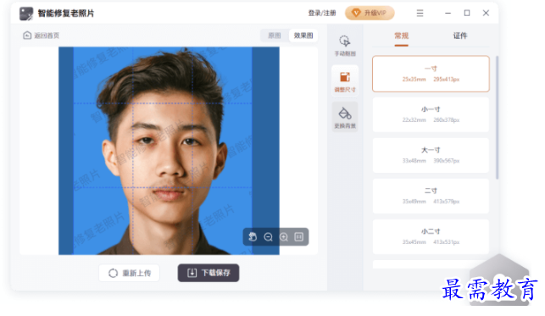This screenshot has height=316, width=545.
Task: Select the 一寸 25x35mm size
Action: pos(431,74)
